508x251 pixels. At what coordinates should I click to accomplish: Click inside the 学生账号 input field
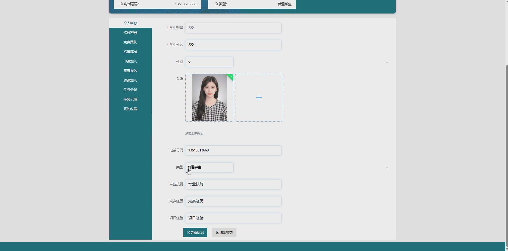click(x=233, y=28)
